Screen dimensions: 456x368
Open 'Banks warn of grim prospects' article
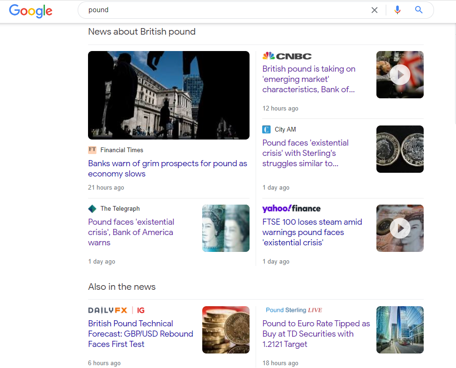click(x=167, y=169)
